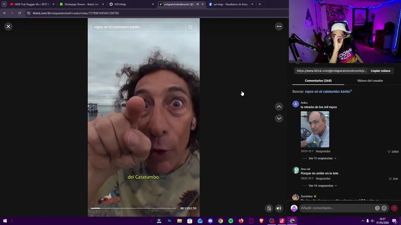Viewport: 401px width, 225px height.
Task: Open Opera from the taskbar
Action: coord(251,221)
